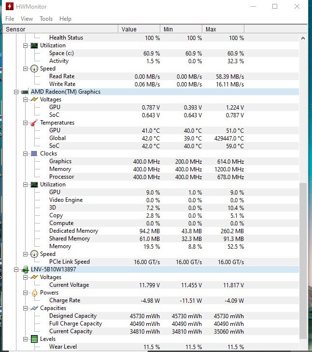
Task: Select the Graphics clock row
Action: [x=174, y=161]
